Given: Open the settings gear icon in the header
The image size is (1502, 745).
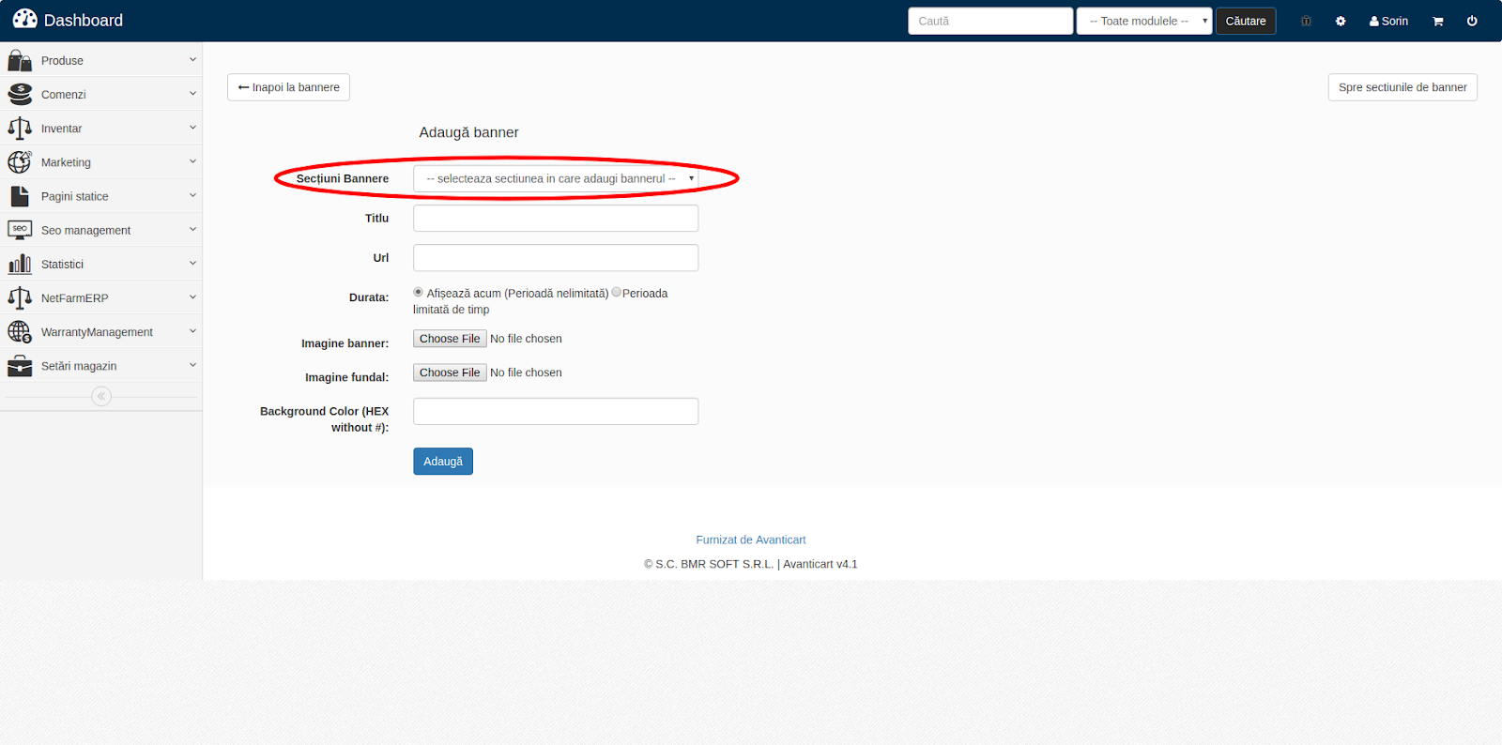Looking at the screenshot, I should 1341,21.
